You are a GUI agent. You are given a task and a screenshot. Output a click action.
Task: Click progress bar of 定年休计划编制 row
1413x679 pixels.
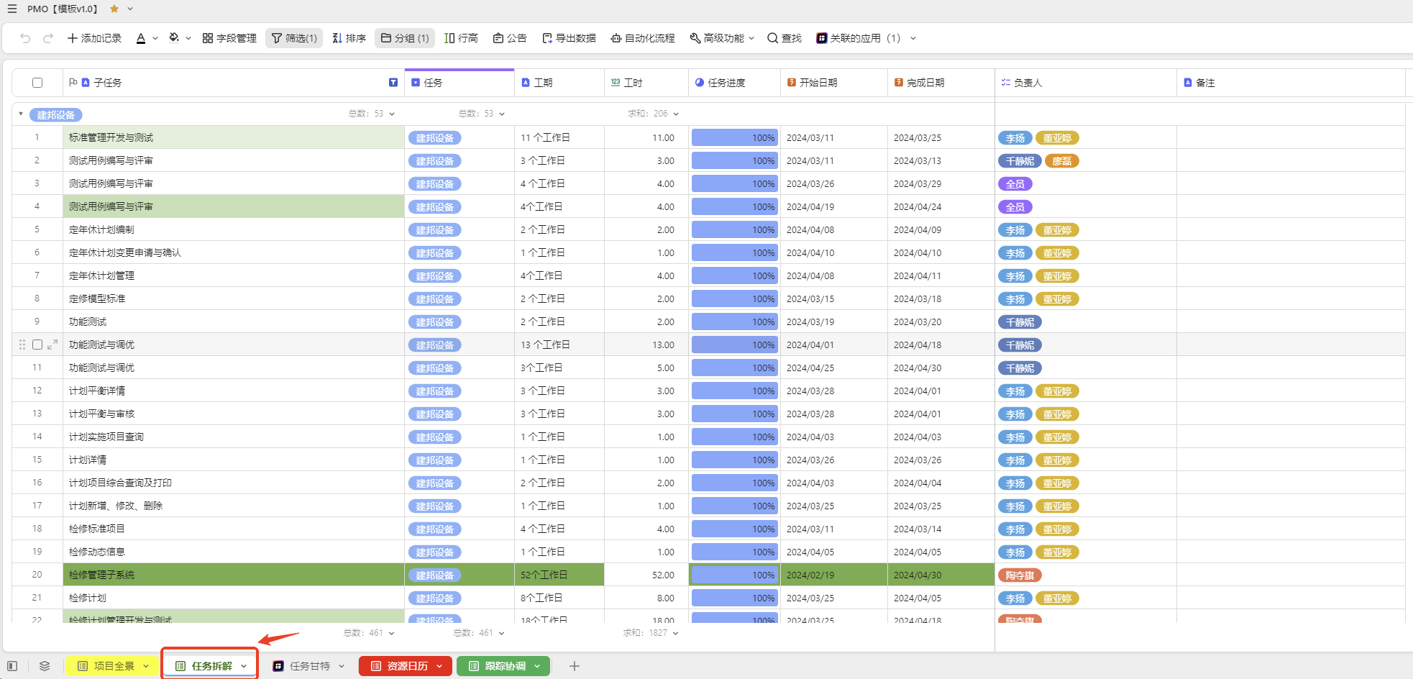[735, 229]
